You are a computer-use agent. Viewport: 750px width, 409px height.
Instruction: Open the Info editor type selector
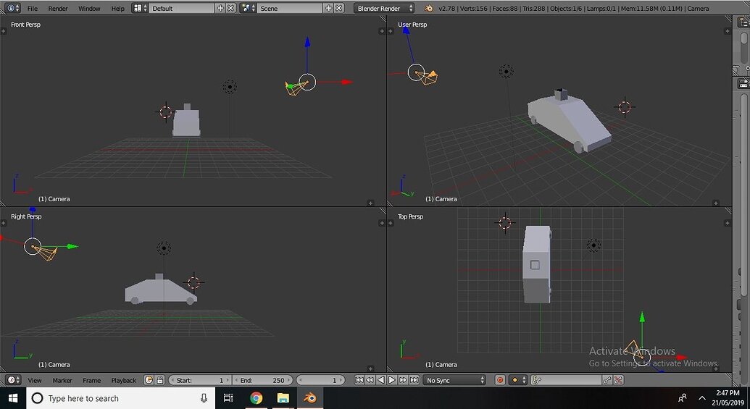[x=13, y=8]
